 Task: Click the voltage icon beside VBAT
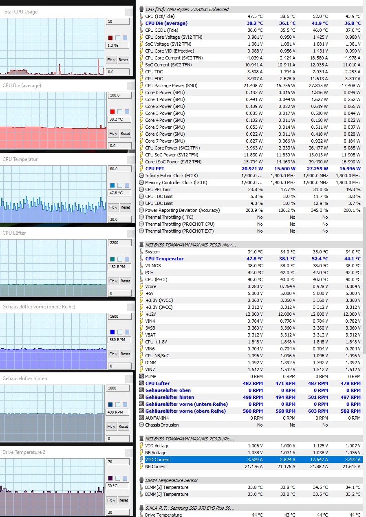[x=141, y=335]
